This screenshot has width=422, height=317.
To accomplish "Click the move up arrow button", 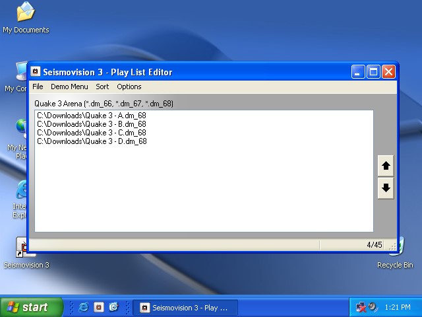I will click(386, 166).
